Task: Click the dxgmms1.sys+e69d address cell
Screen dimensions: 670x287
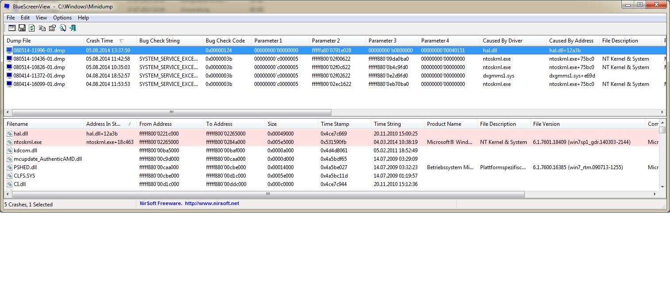Action: 572,76
